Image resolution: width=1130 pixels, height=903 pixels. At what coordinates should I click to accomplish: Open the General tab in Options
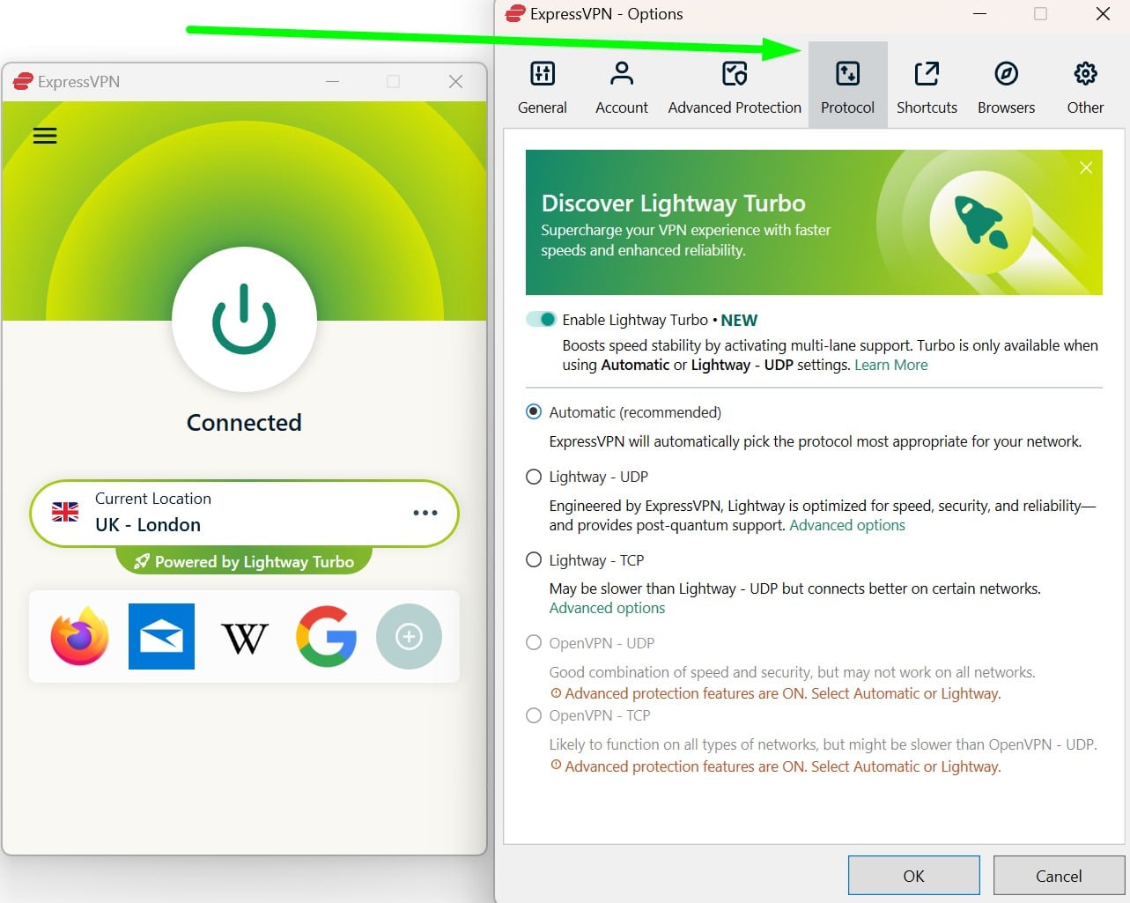click(543, 86)
